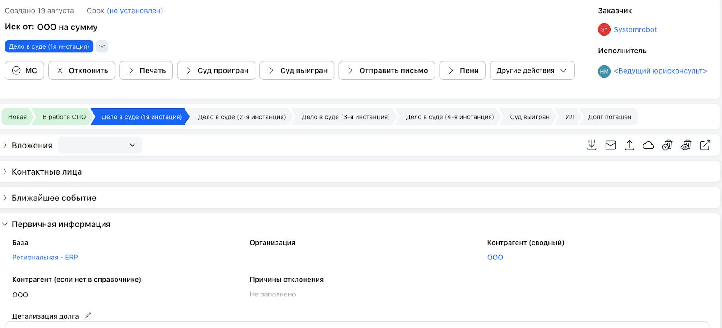This screenshot has height=328, width=722.
Task: Click the cloud storage icon
Action: click(x=648, y=145)
